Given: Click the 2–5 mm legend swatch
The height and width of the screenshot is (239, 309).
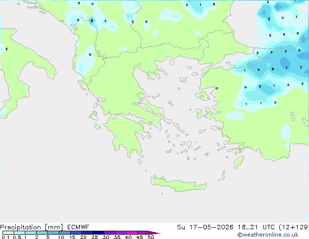Looking at the screenshot, I should pyautogui.click(x=42, y=233).
